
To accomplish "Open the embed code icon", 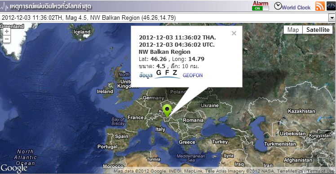I will pos(331,6).
